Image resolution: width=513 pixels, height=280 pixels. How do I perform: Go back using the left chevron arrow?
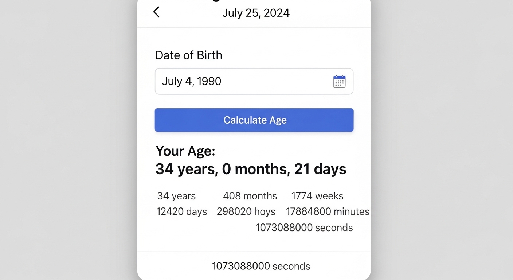[x=156, y=12]
